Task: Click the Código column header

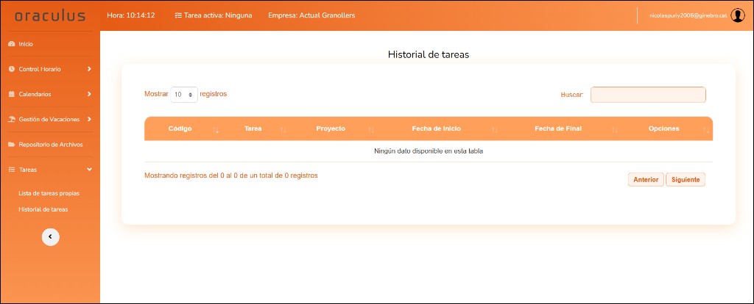Action: tap(180, 129)
